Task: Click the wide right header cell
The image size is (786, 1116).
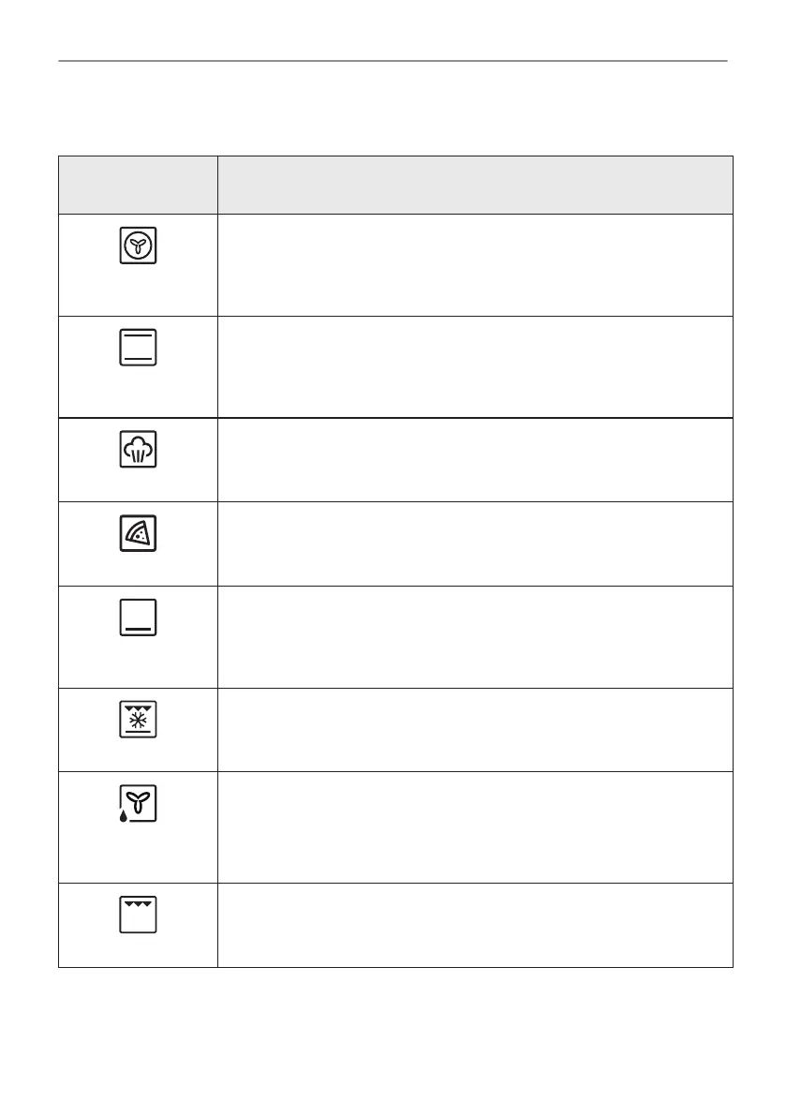Action: click(474, 185)
